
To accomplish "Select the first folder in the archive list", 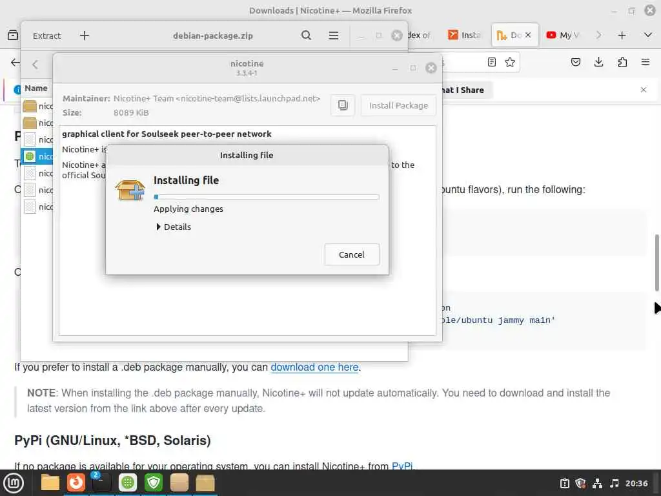I will pyautogui.click(x=37, y=106).
